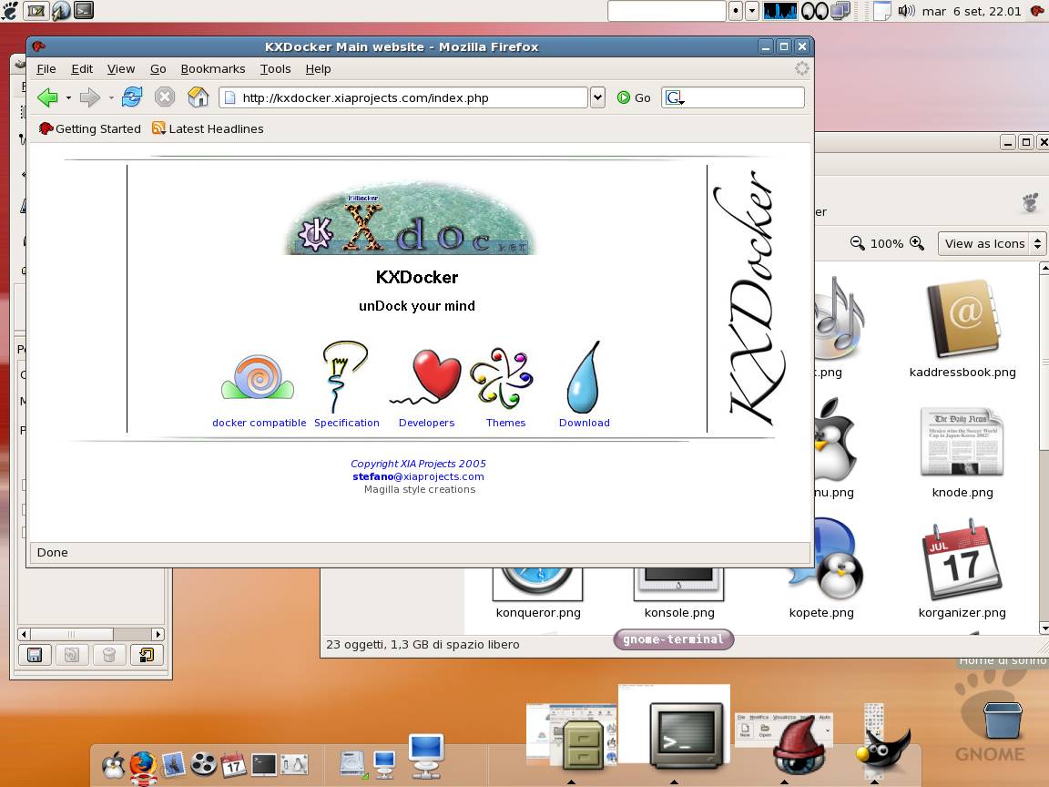Click the colorful swirl Themes icon
This screenshot has height=787, width=1049.
click(x=503, y=378)
